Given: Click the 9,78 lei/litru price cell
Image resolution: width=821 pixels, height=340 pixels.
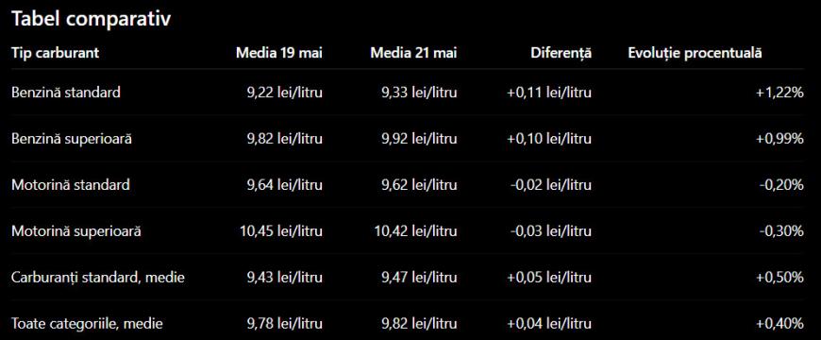Looking at the screenshot, I should point(283,324).
